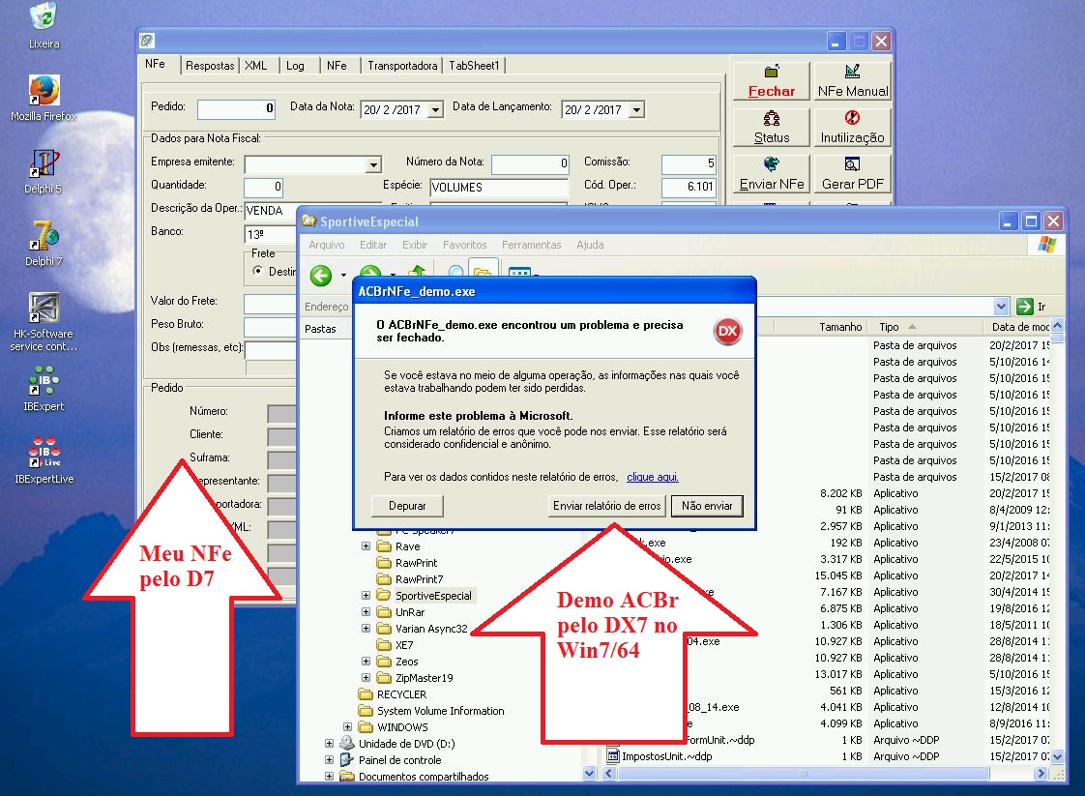Screen dimensions: 1085x796
Task: Expand the UnRar folder node
Action: [x=367, y=612]
